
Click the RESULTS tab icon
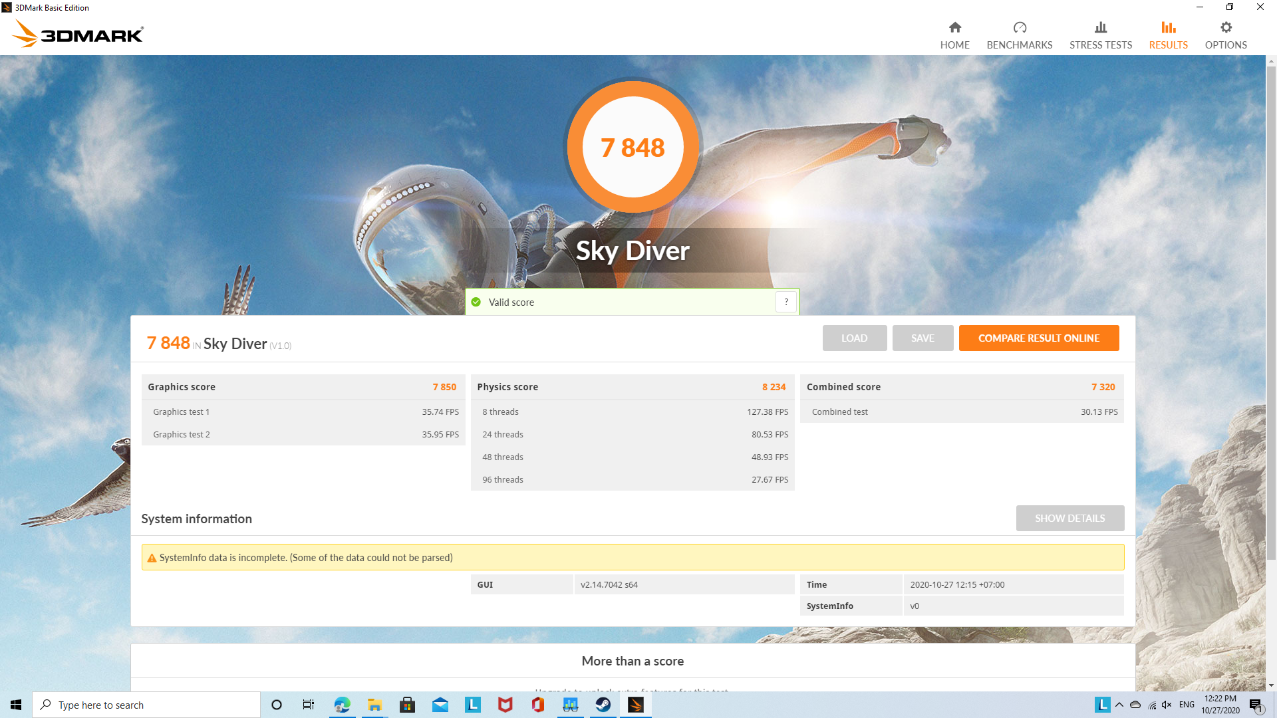[x=1167, y=28]
